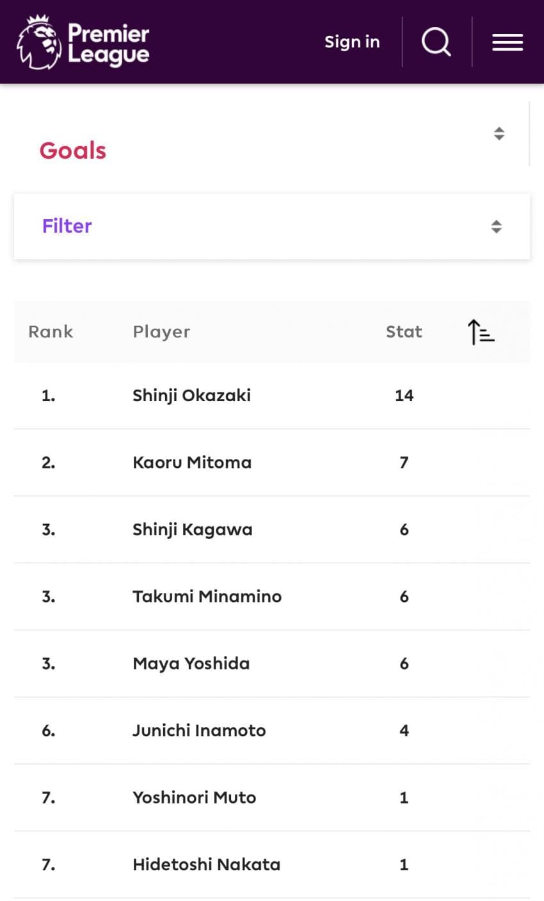The width and height of the screenshot is (544, 901).
Task: Open Takumi Minamino profile
Action: (207, 597)
